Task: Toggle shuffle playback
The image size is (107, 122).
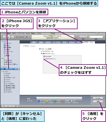Action: pos(8,106)
